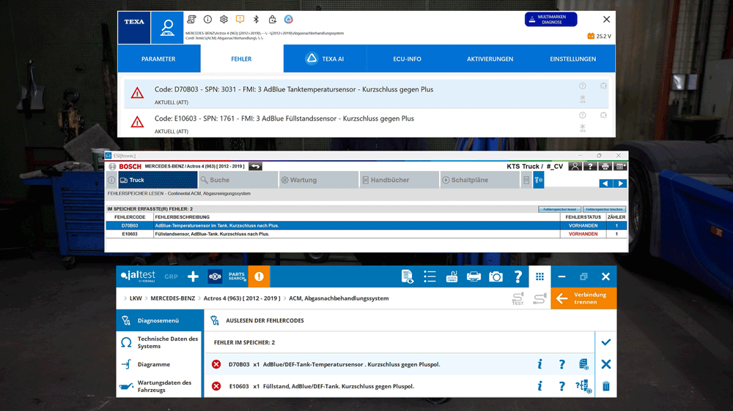Open Parts Search in Jaltest toolbar
The image size is (733, 411).
coord(237,276)
